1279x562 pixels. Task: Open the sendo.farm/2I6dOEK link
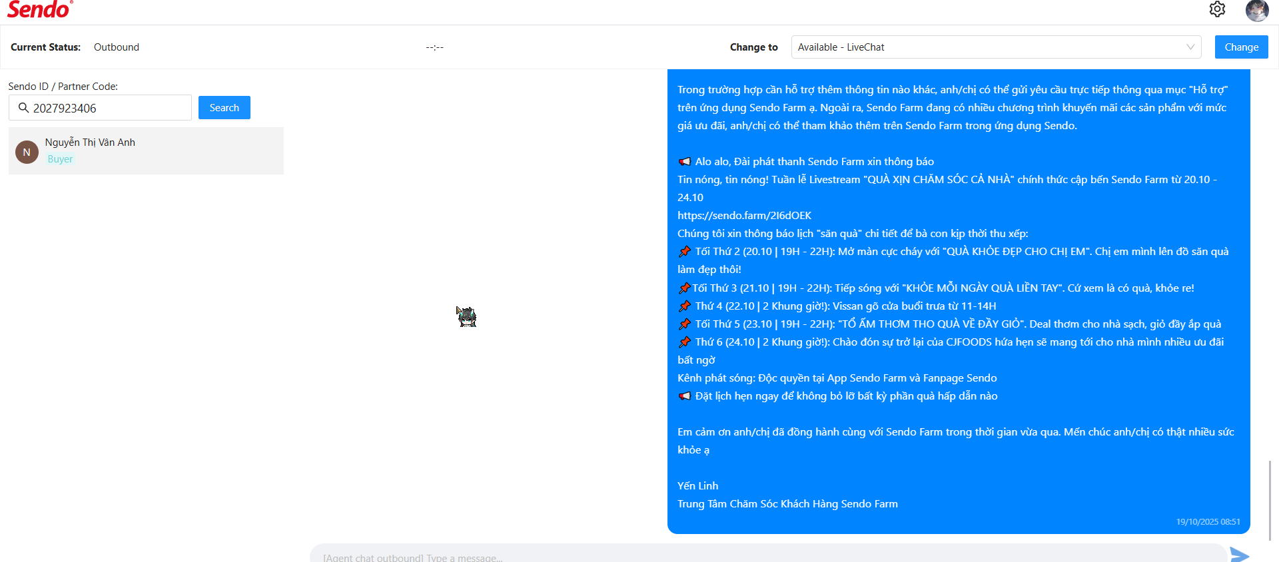click(744, 216)
